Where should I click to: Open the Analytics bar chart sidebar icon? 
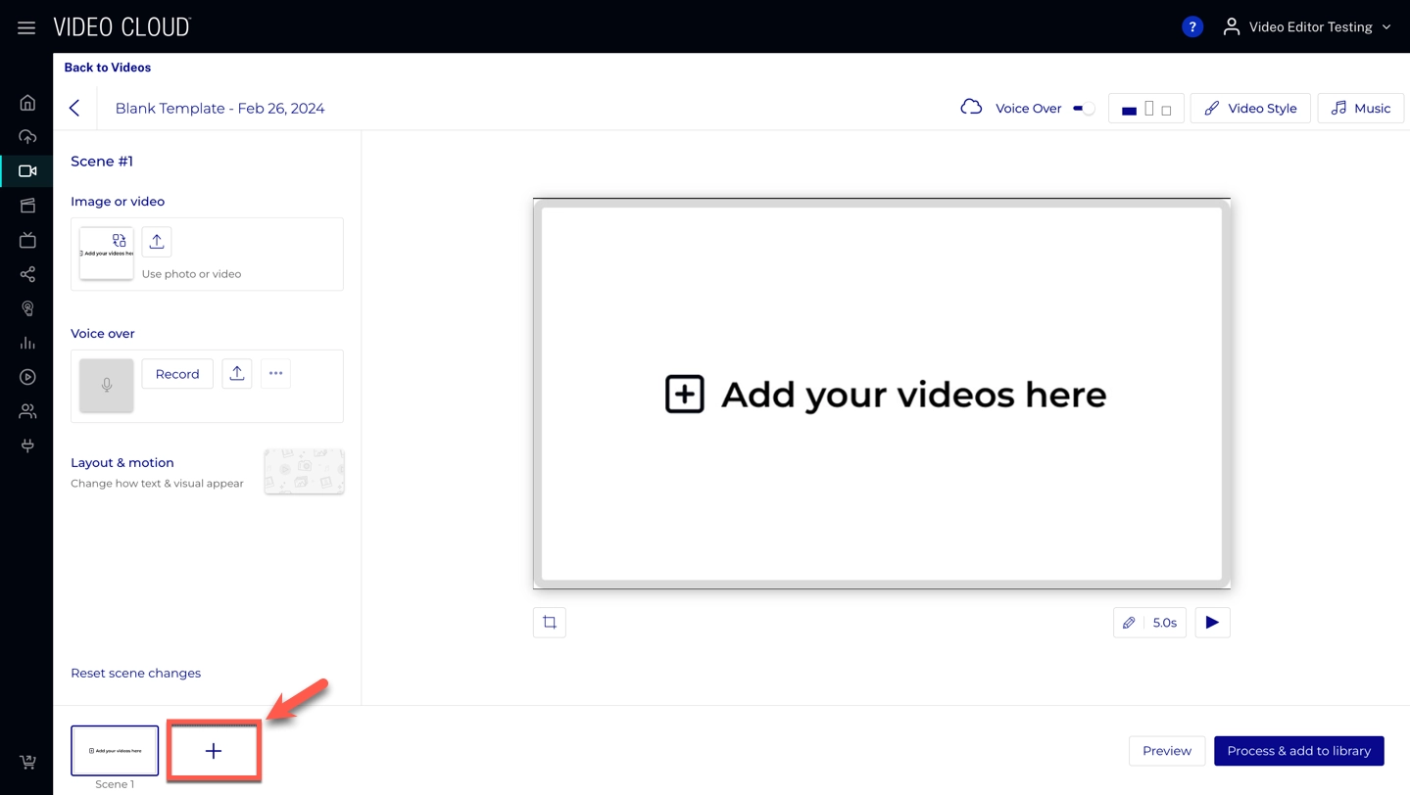coord(27,343)
